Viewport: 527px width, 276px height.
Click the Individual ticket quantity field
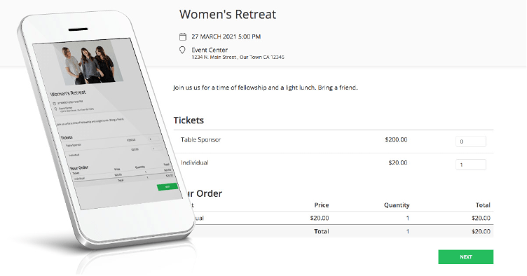(x=470, y=165)
